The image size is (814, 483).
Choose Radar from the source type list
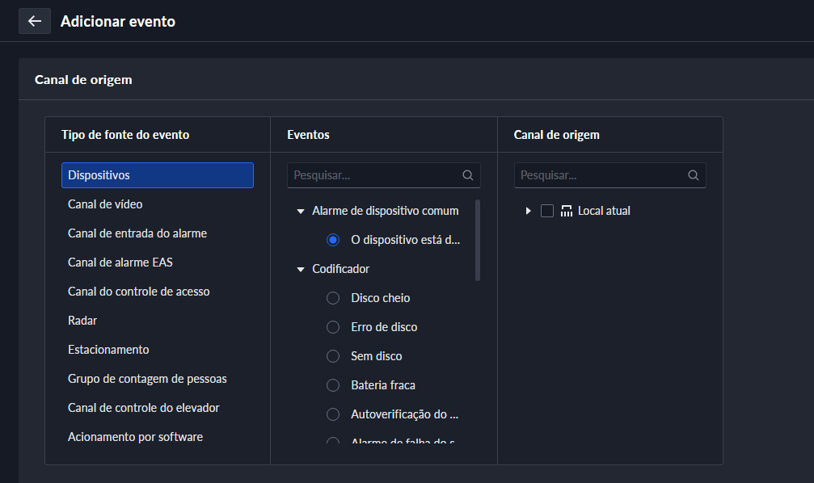(x=82, y=321)
